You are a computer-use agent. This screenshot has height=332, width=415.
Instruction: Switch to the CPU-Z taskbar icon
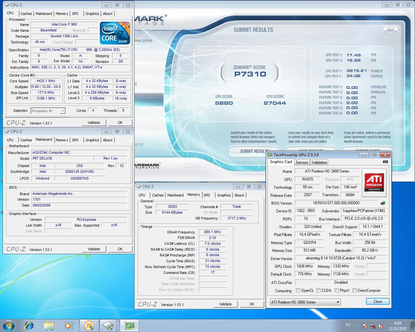[x=108, y=325]
